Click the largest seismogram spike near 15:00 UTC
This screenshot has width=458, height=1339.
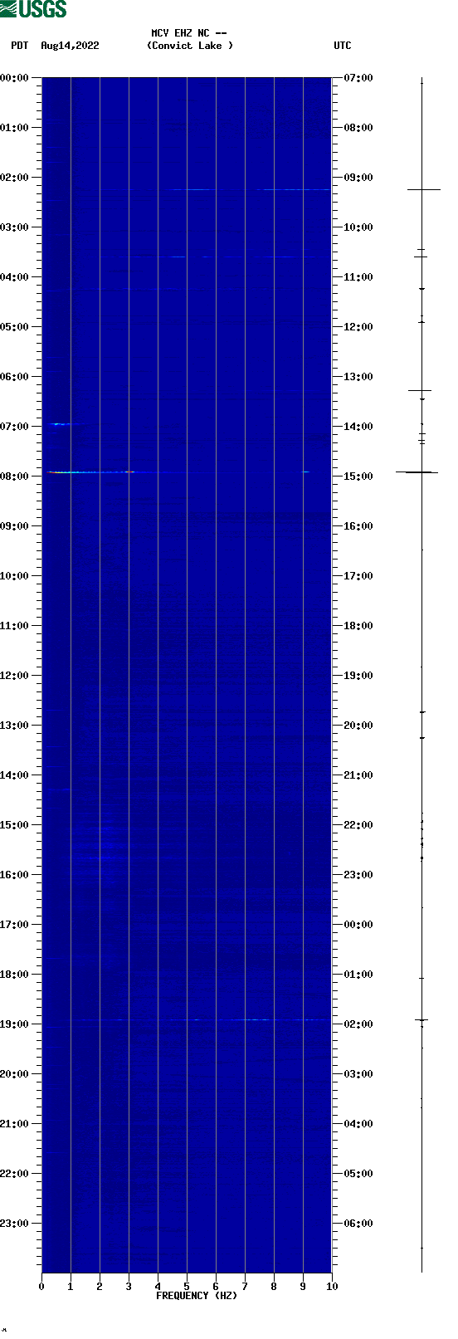[417, 472]
